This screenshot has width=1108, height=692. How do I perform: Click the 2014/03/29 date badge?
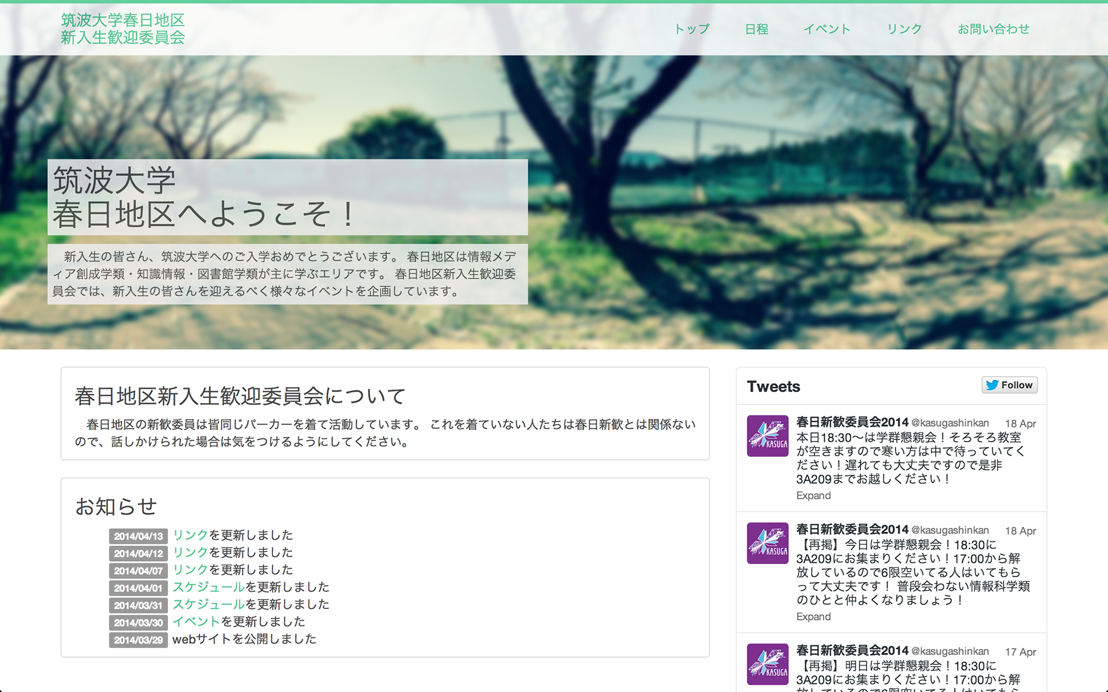138,640
